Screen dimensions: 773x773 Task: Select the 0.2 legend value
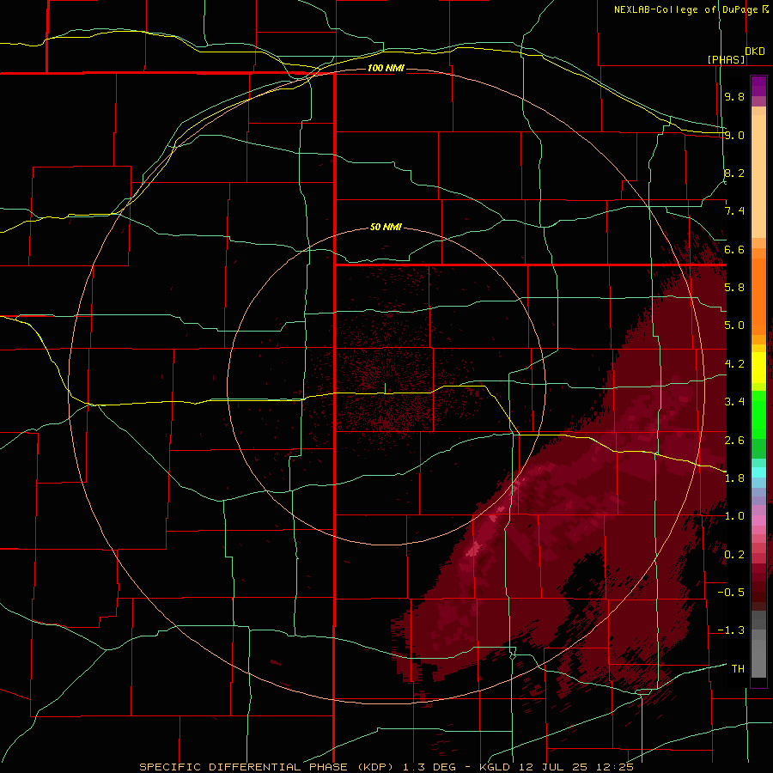(x=734, y=554)
